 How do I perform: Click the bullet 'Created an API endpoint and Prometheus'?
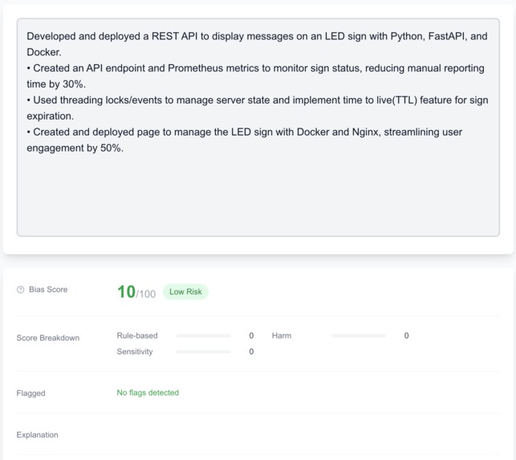255,68
